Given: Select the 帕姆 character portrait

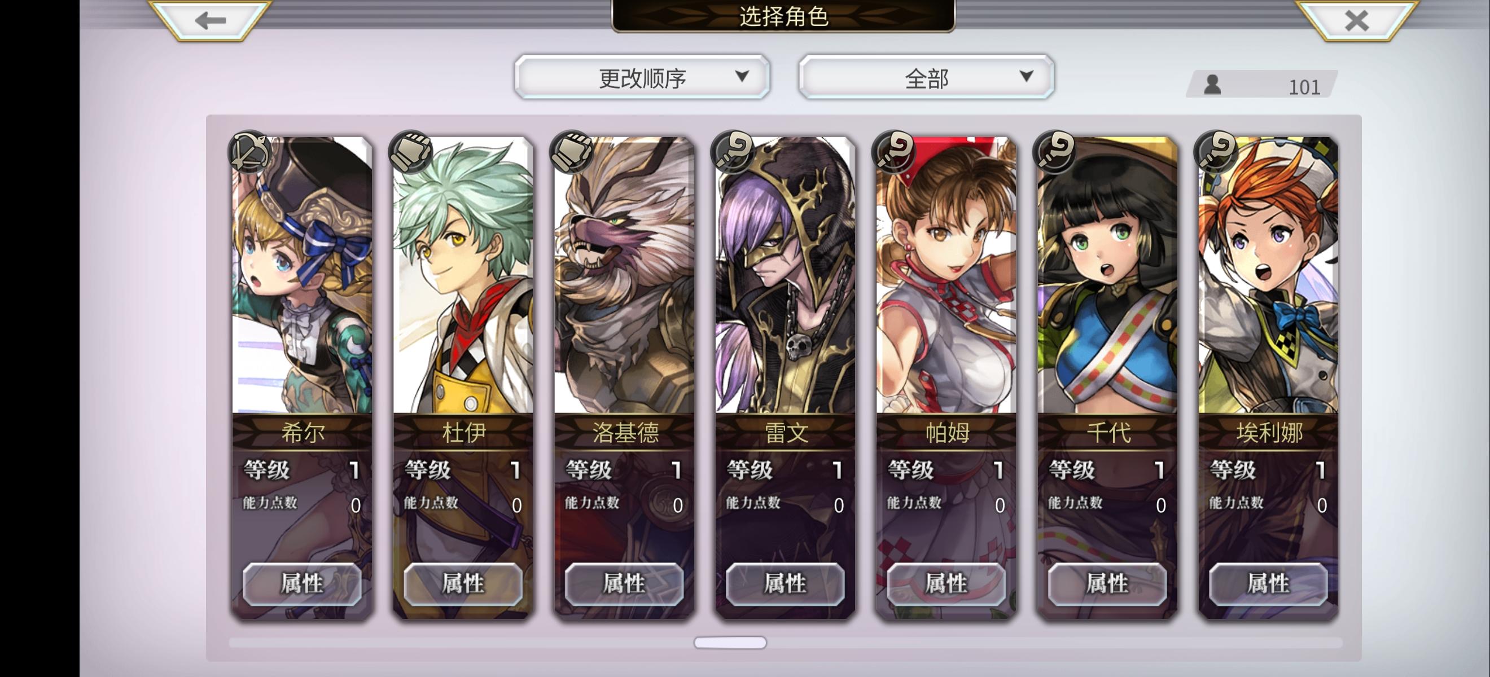Looking at the screenshot, I should pos(946,275).
